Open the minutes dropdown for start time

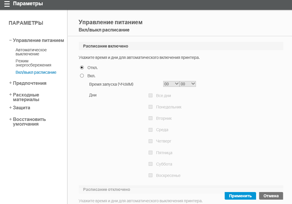(188, 84)
